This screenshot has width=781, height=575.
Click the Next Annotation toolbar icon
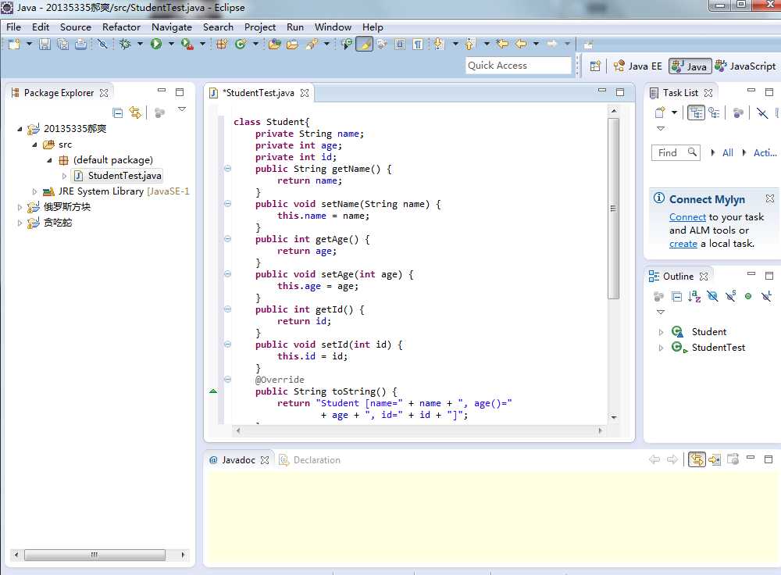(438, 45)
